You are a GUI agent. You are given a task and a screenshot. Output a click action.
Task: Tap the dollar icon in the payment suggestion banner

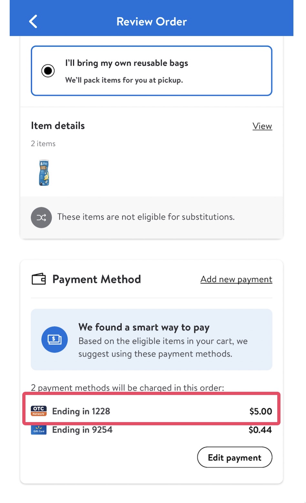[x=55, y=340]
